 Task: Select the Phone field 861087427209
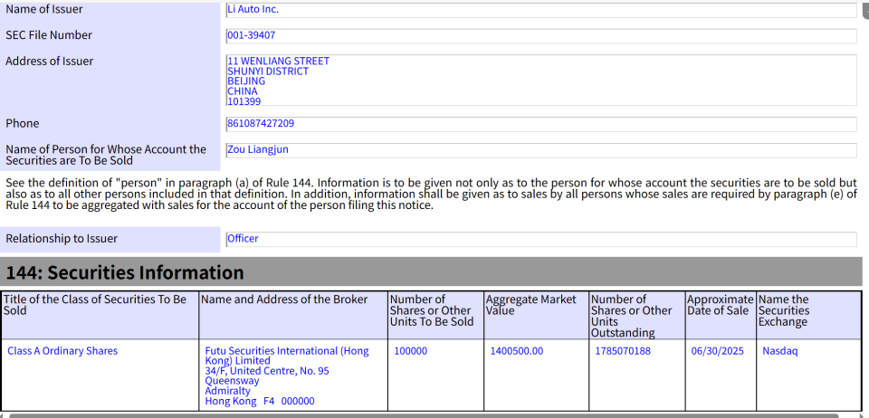(541, 124)
